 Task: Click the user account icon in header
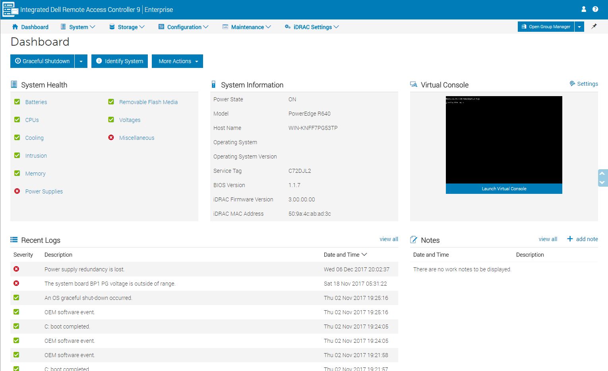coord(584,9)
